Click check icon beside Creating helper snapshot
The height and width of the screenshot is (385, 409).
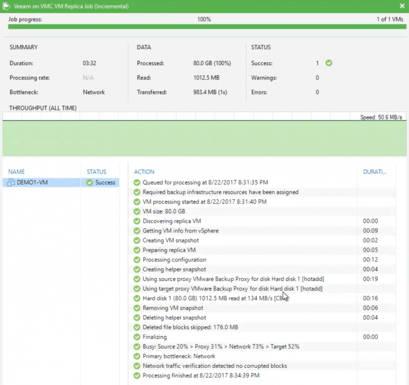[x=137, y=269]
